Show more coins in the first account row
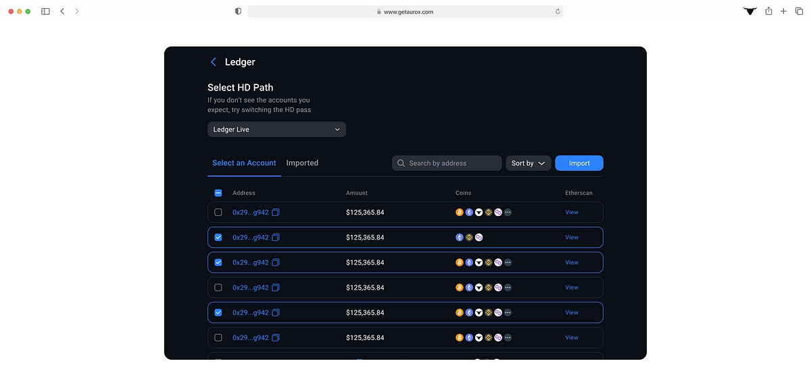 pos(508,213)
